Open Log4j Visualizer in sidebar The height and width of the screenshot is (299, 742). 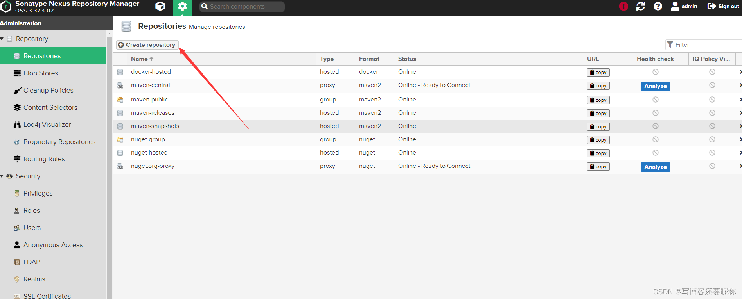[x=53, y=125]
